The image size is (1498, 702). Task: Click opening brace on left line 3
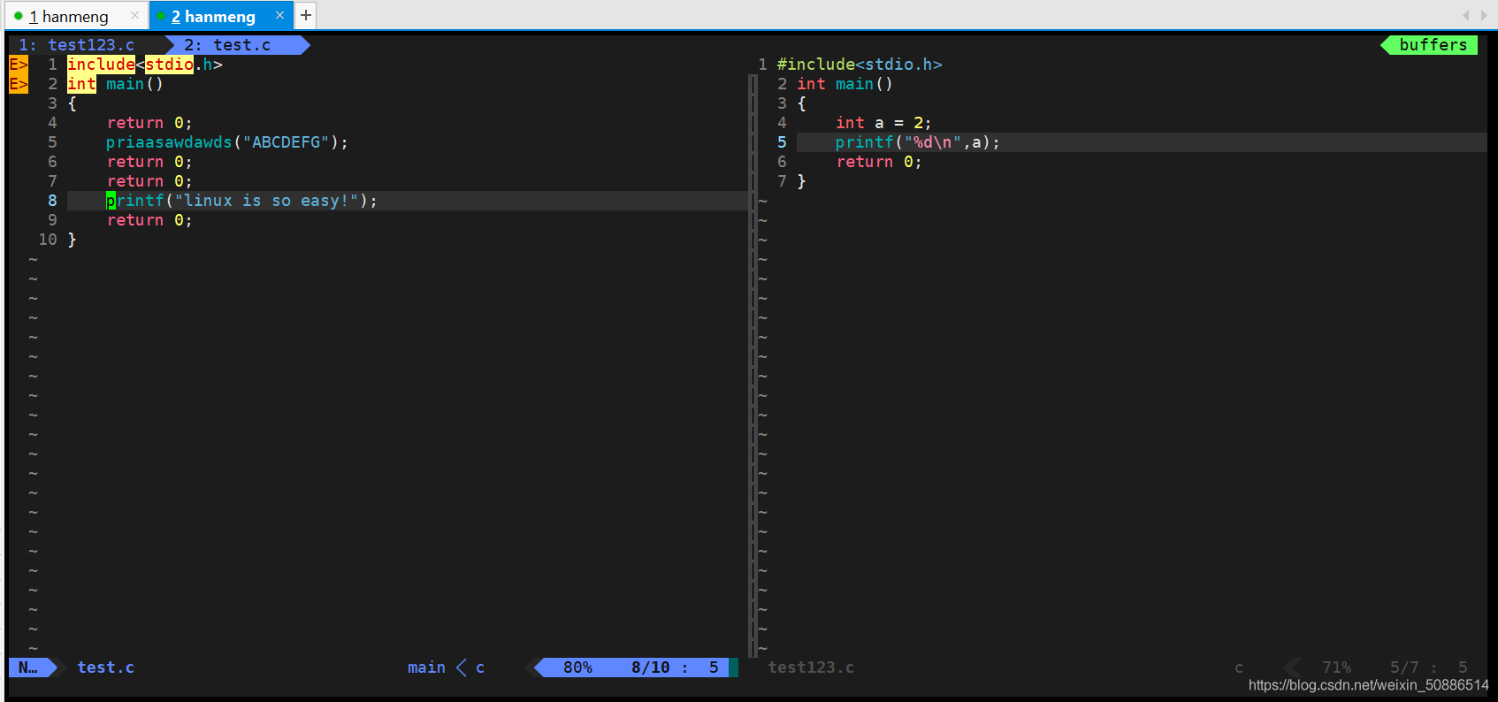[72, 103]
